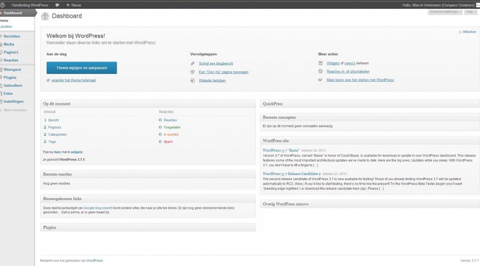The image size is (480, 266).
Task: Open 'Reacties in- of uitschakelen' link
Action: click(x=348, y=71)
